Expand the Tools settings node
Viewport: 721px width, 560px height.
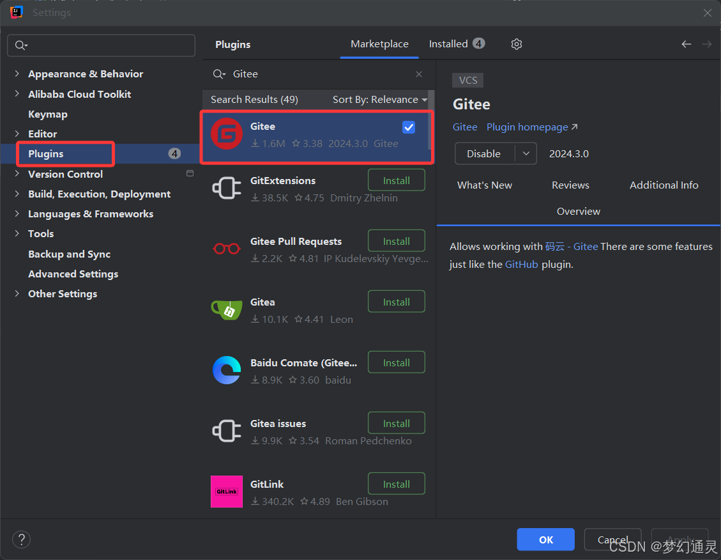coord(17,233)
